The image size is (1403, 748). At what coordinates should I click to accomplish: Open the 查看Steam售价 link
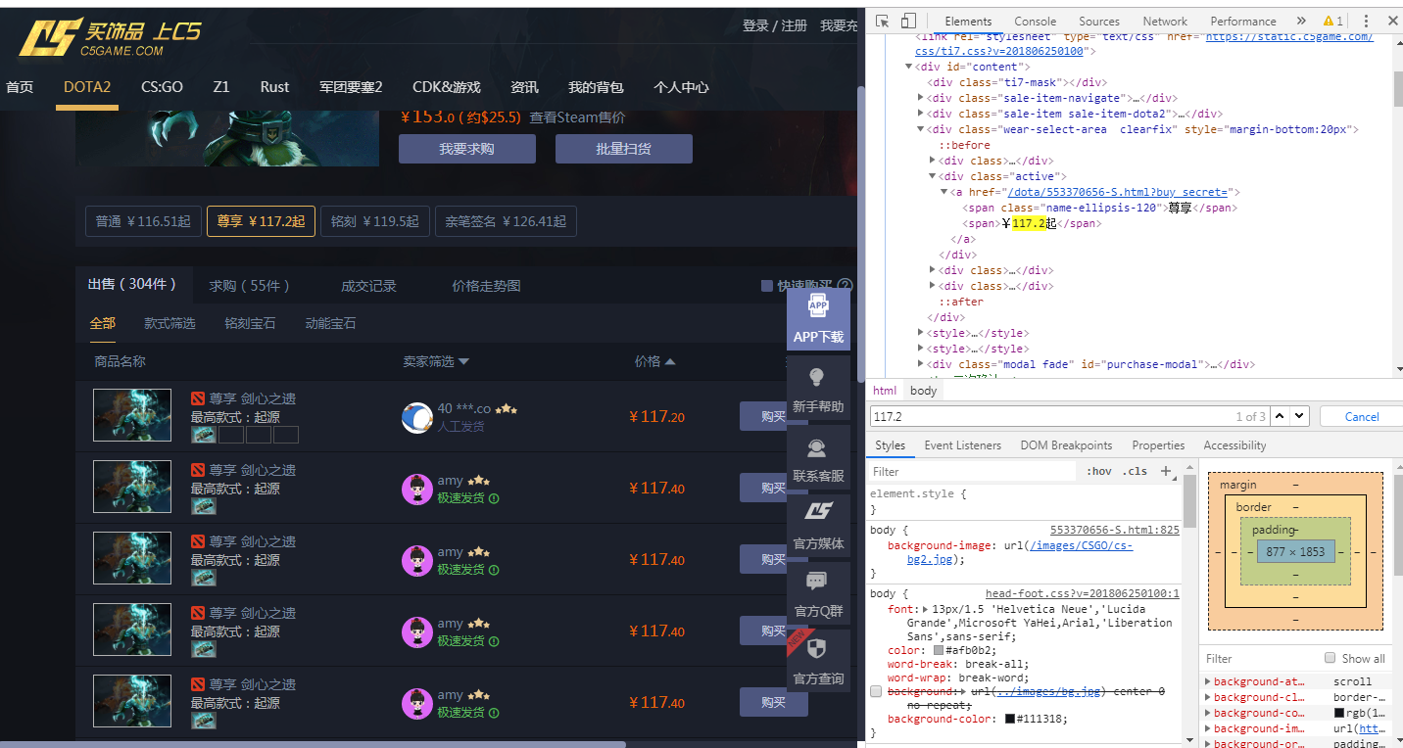(577, 117)
